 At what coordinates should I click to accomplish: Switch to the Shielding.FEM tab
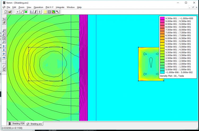click(x=16, y=124)
